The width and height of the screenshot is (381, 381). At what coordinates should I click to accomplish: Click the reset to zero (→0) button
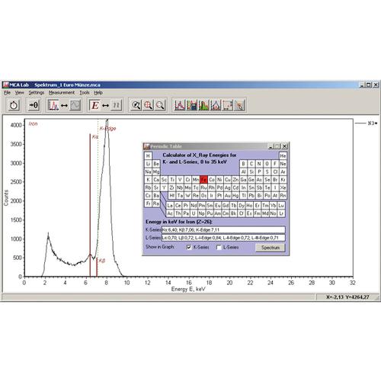pos(34,105)
